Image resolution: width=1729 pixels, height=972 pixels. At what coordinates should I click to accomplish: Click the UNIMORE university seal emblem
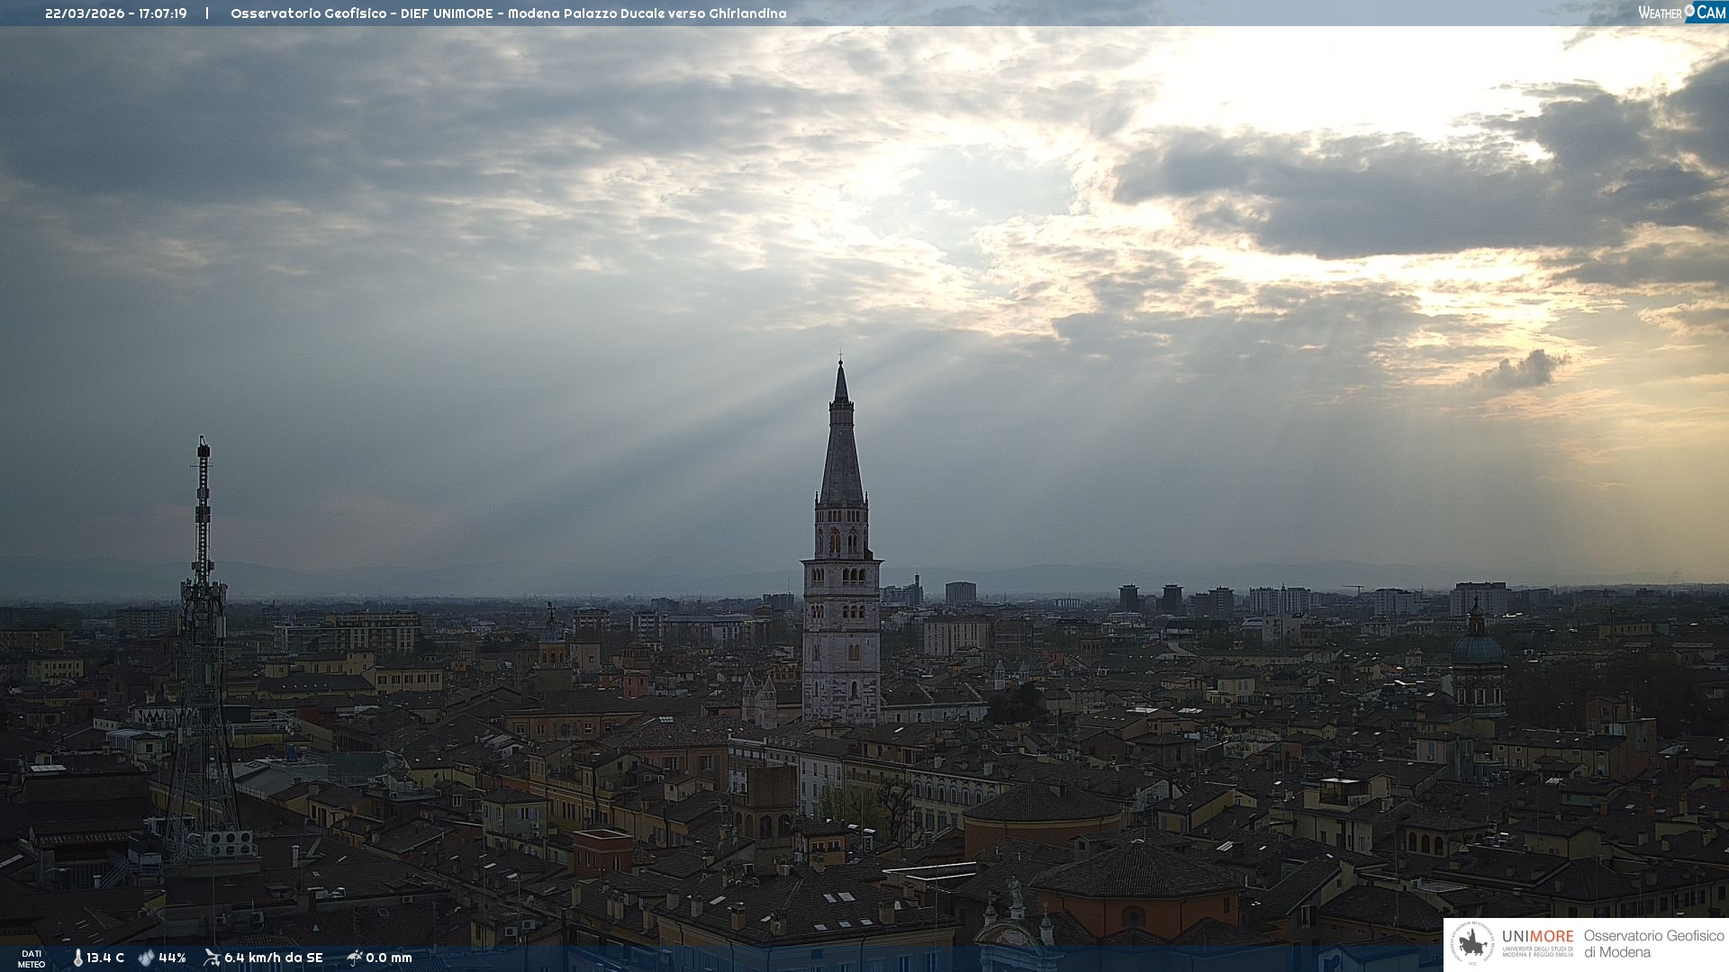[1473, 943]
